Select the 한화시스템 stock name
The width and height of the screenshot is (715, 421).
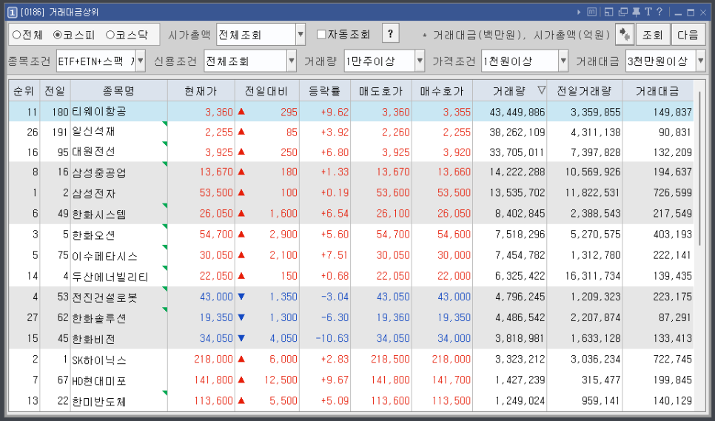click(x=99, y=214)
